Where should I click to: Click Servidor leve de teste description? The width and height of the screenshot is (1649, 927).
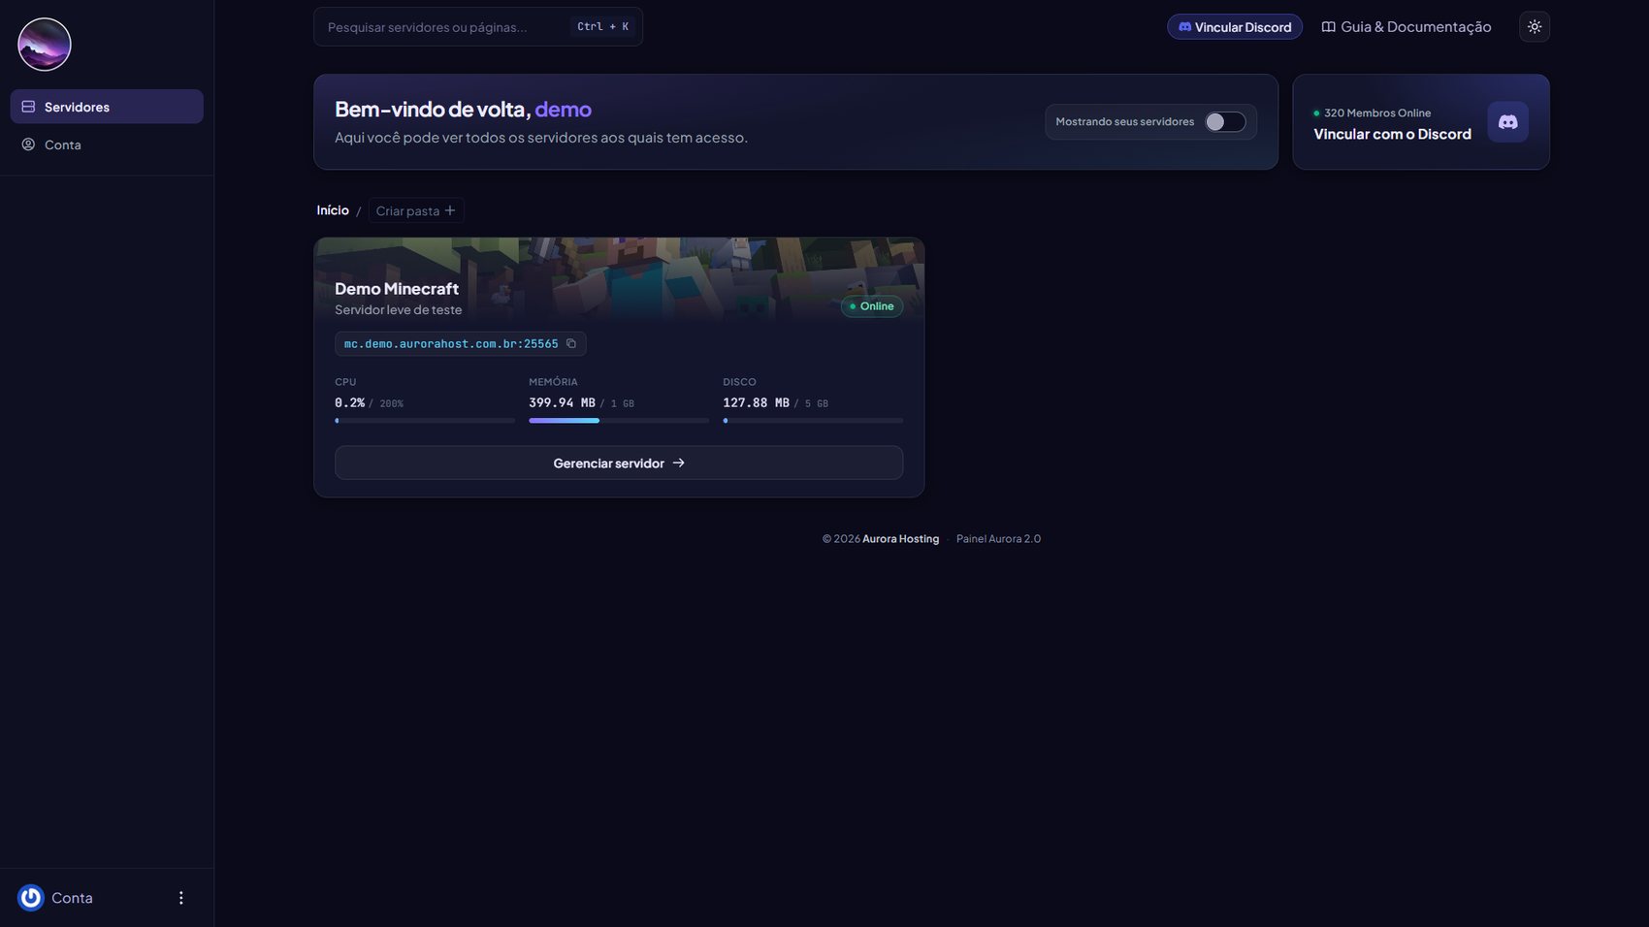[399, 310]
